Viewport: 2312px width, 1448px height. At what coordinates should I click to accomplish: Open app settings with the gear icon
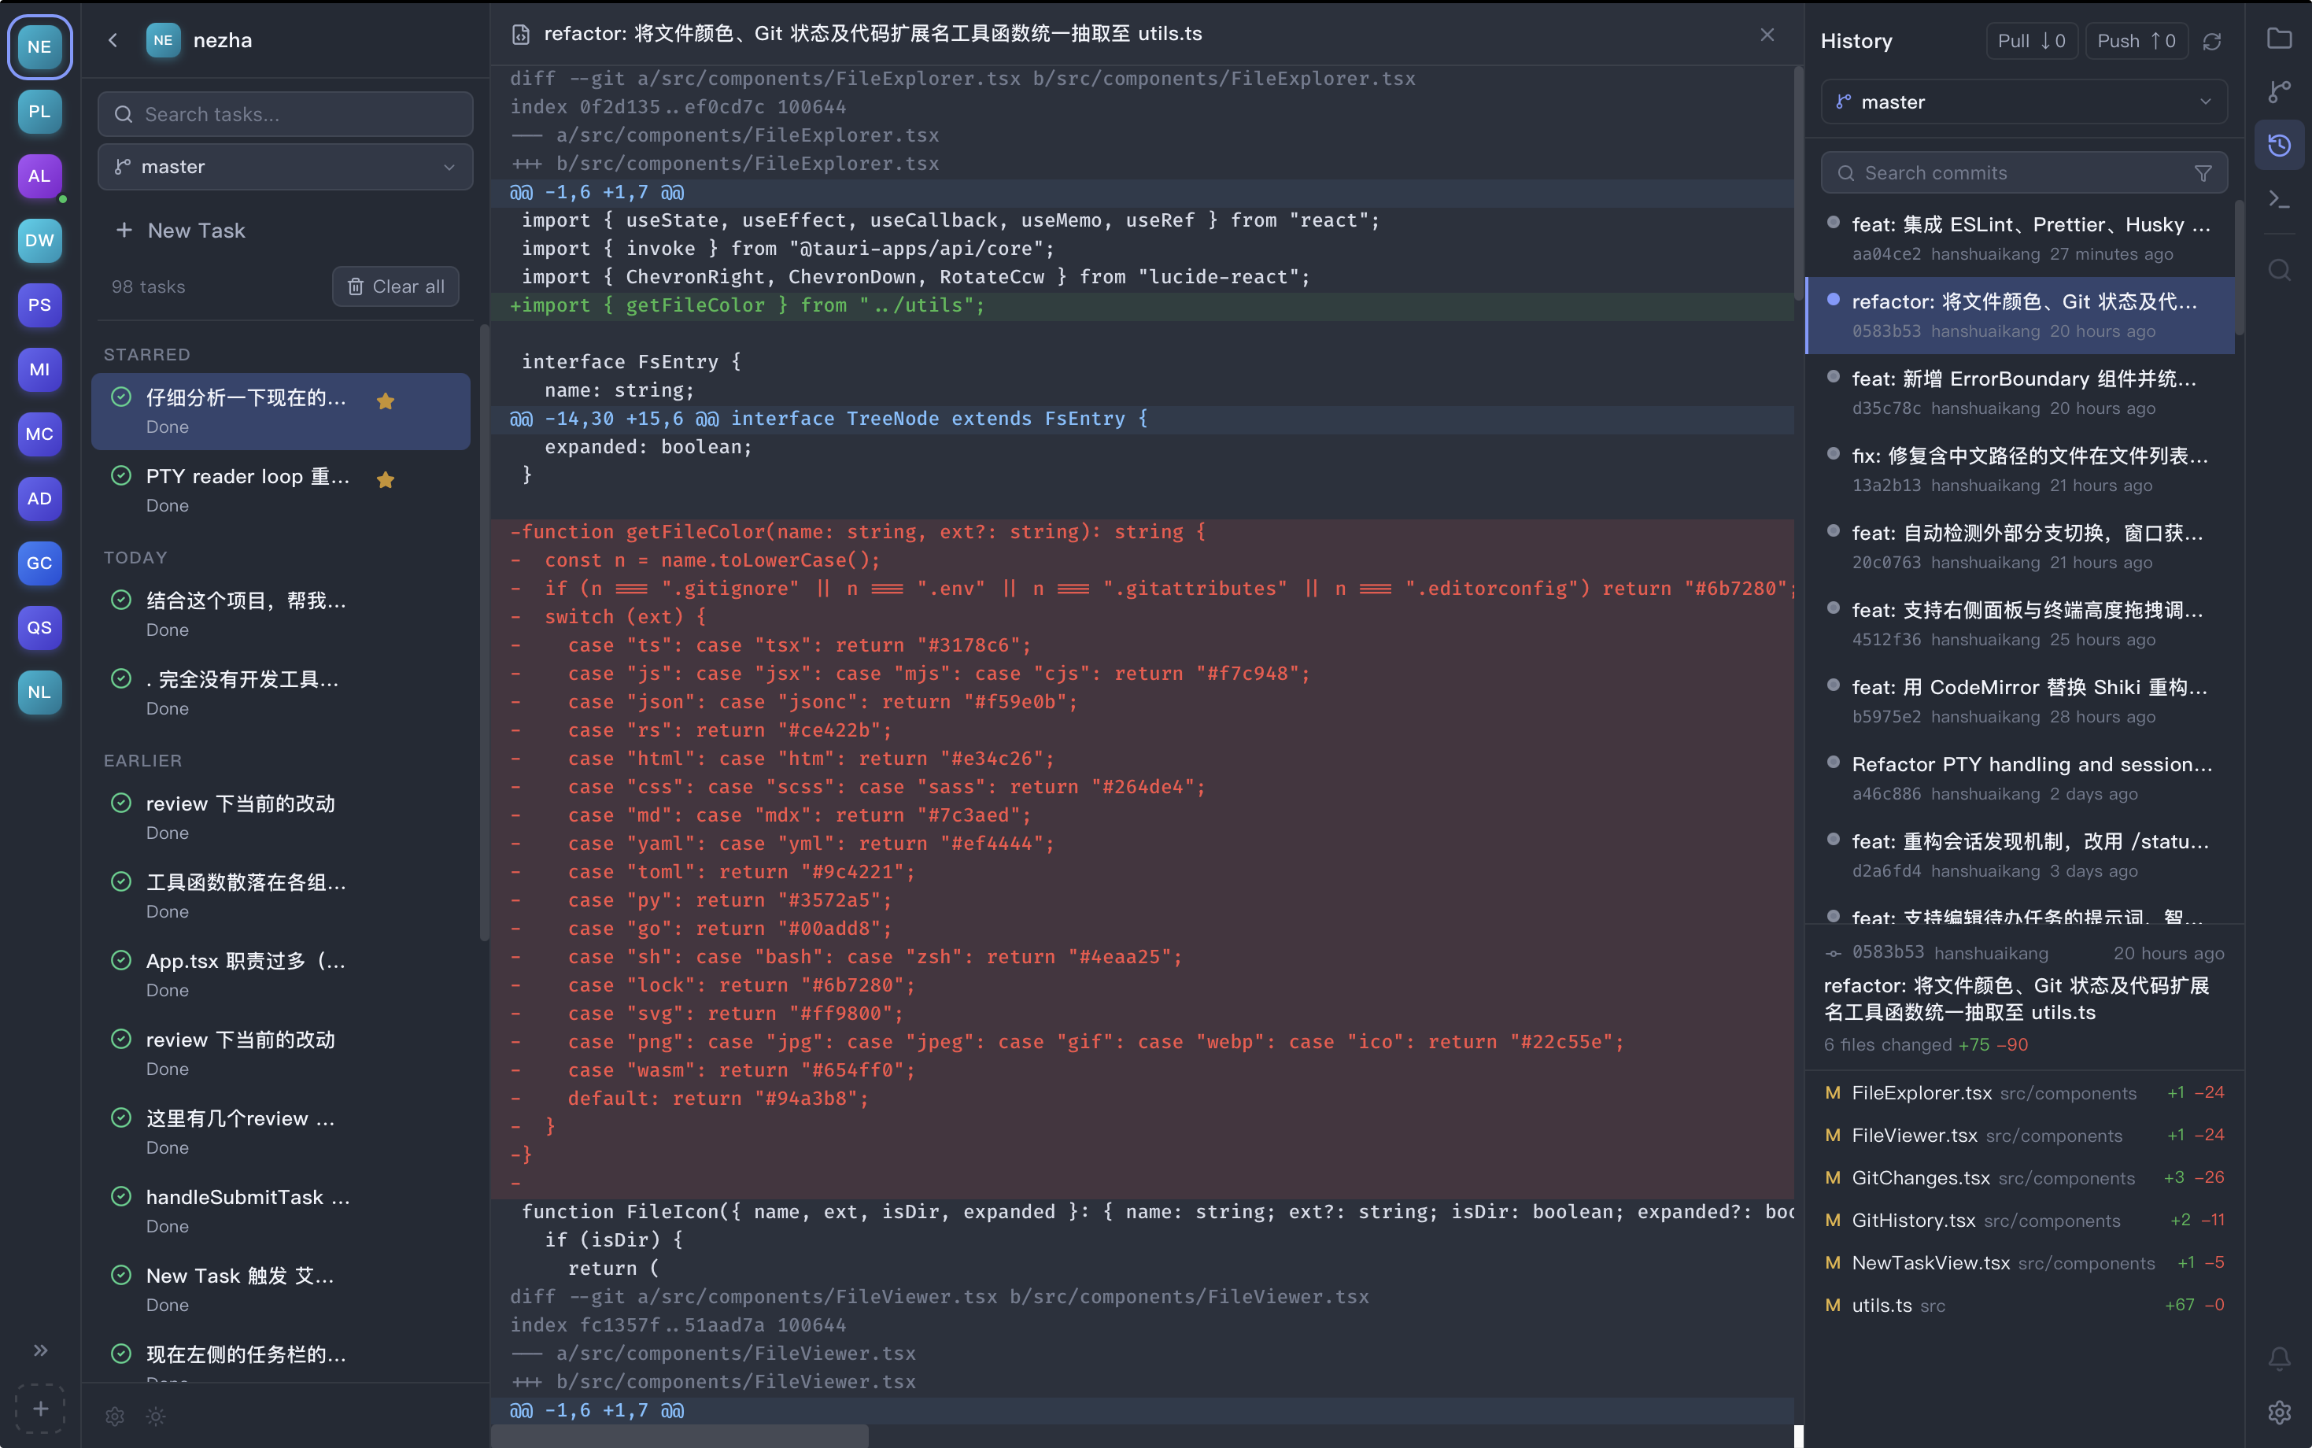coord(2278,1412)
